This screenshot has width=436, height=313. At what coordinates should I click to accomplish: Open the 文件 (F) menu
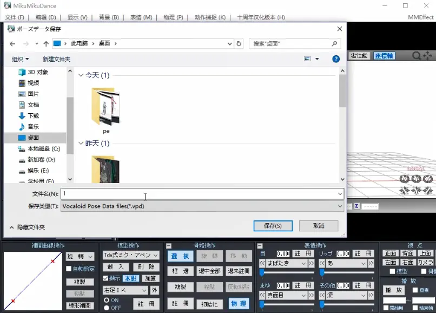coord(15,17)
